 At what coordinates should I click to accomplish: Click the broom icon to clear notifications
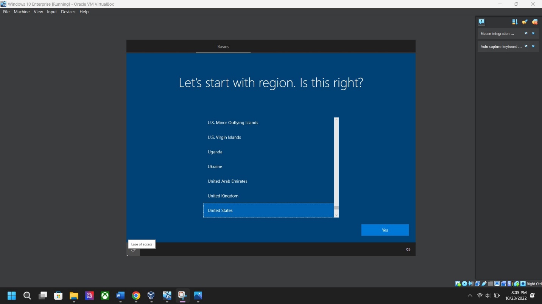[525, 22]
